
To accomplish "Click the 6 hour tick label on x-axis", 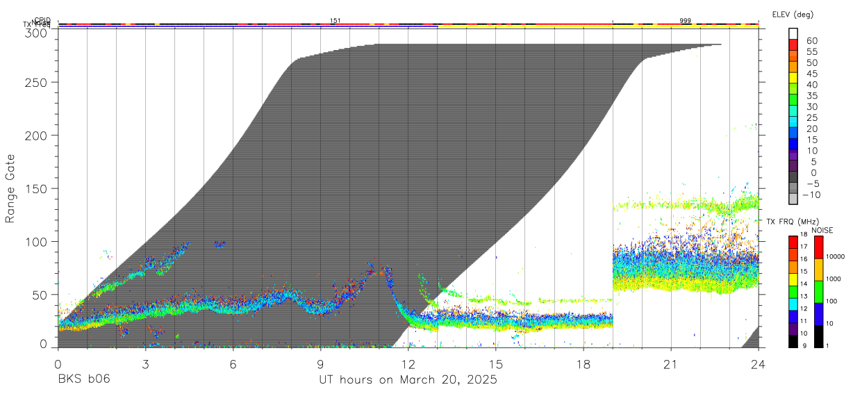I will coord(233,363).
